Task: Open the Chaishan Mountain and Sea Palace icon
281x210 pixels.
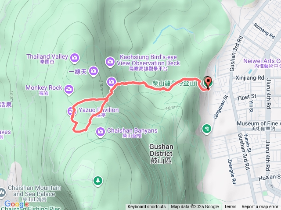Action: 2,192
